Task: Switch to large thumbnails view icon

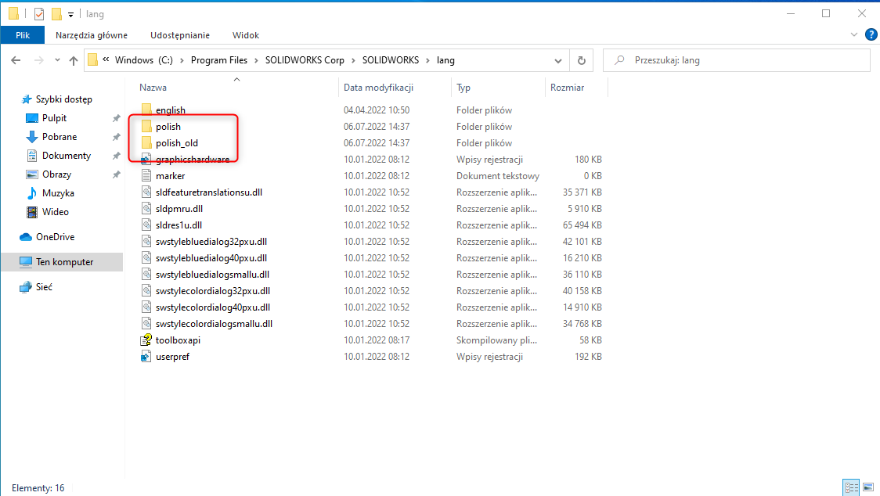Action: (x=868, y=487)
